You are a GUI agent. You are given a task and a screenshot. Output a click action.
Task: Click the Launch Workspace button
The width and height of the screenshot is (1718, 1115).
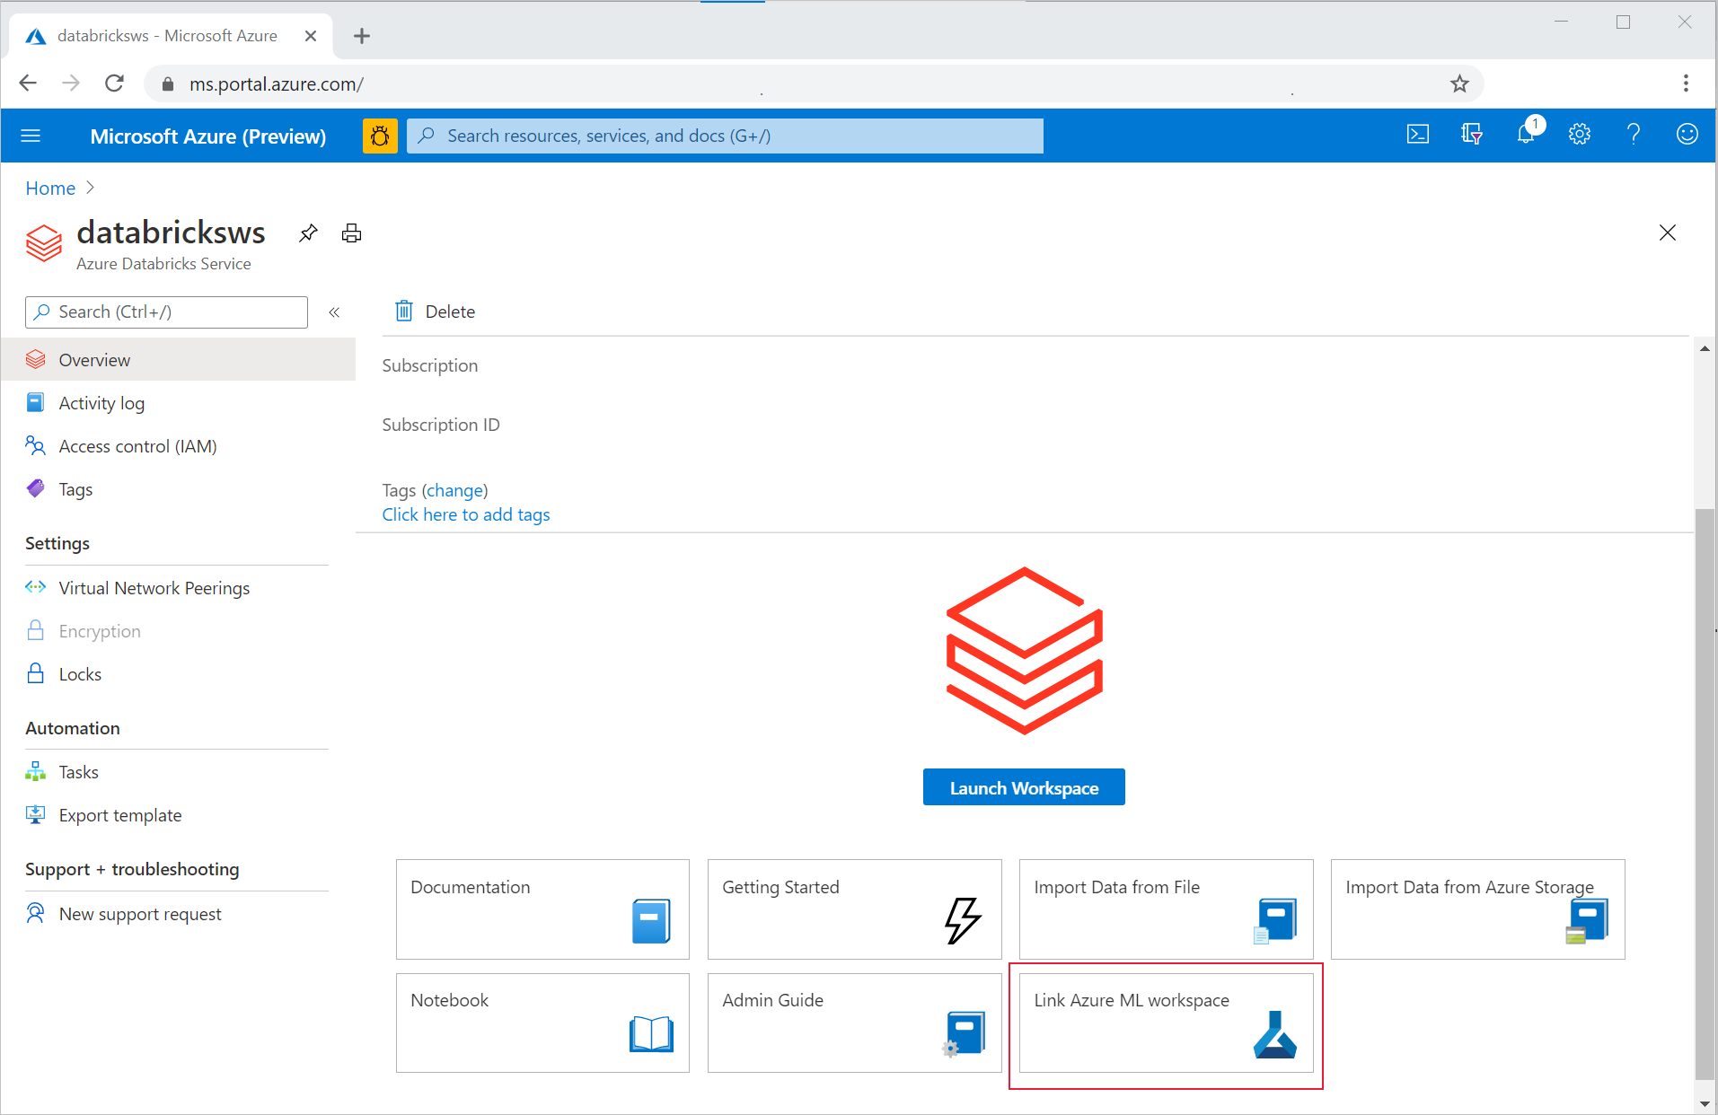1023,787
